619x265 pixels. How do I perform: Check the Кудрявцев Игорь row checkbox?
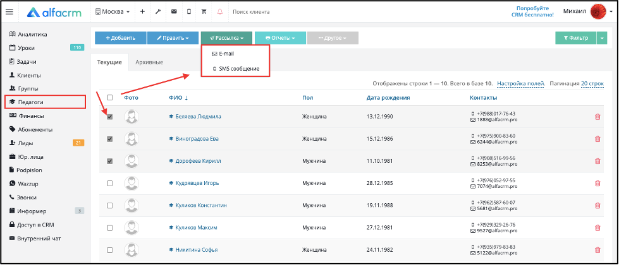110,183
